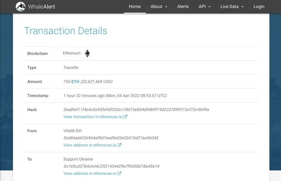281x181 pixels.
Task: Click the Transaction Details heading
Action: [x=65, y=31]
